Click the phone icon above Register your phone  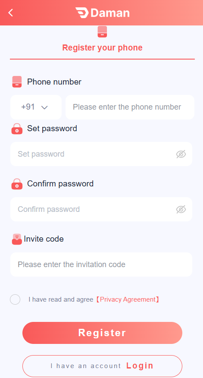pos(102,32)
